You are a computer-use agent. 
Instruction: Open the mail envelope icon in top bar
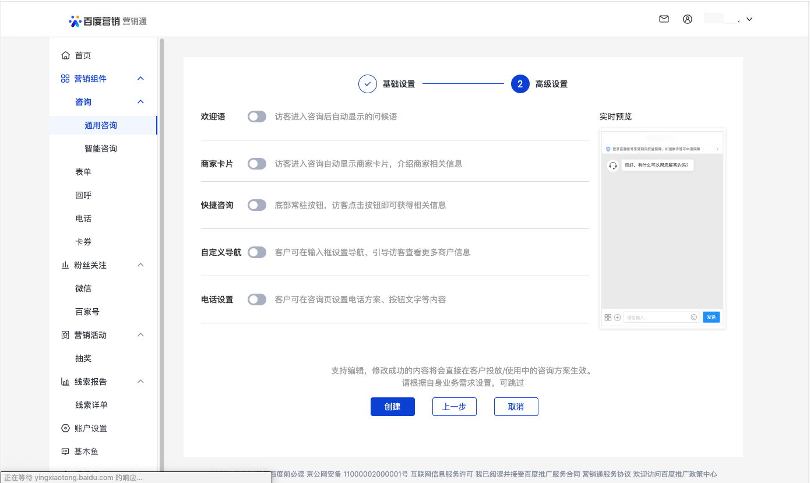[664, 19]
